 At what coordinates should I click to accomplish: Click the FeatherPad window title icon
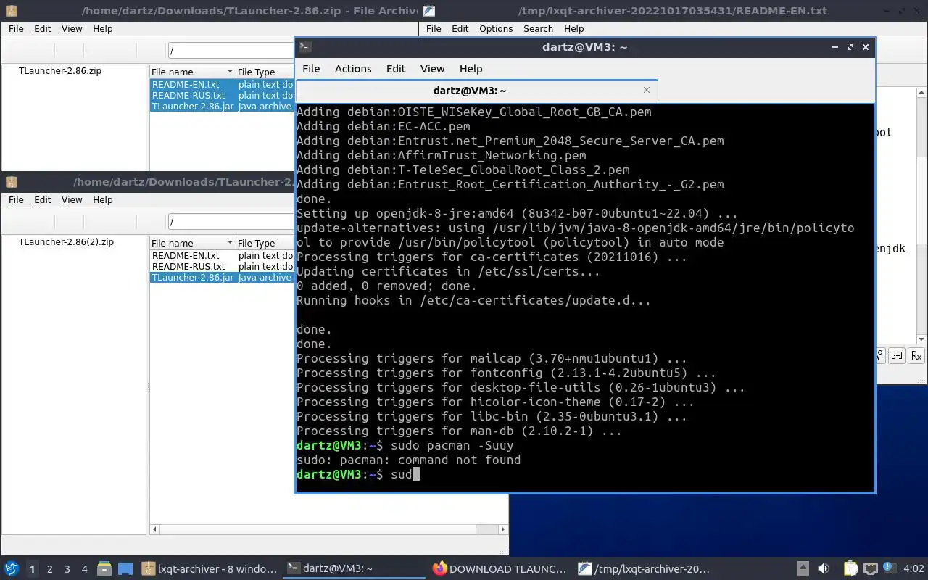point(429,11)
